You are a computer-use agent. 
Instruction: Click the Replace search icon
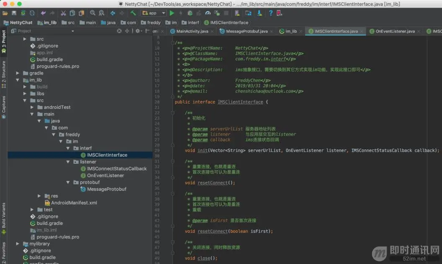(x=101, y=13)
